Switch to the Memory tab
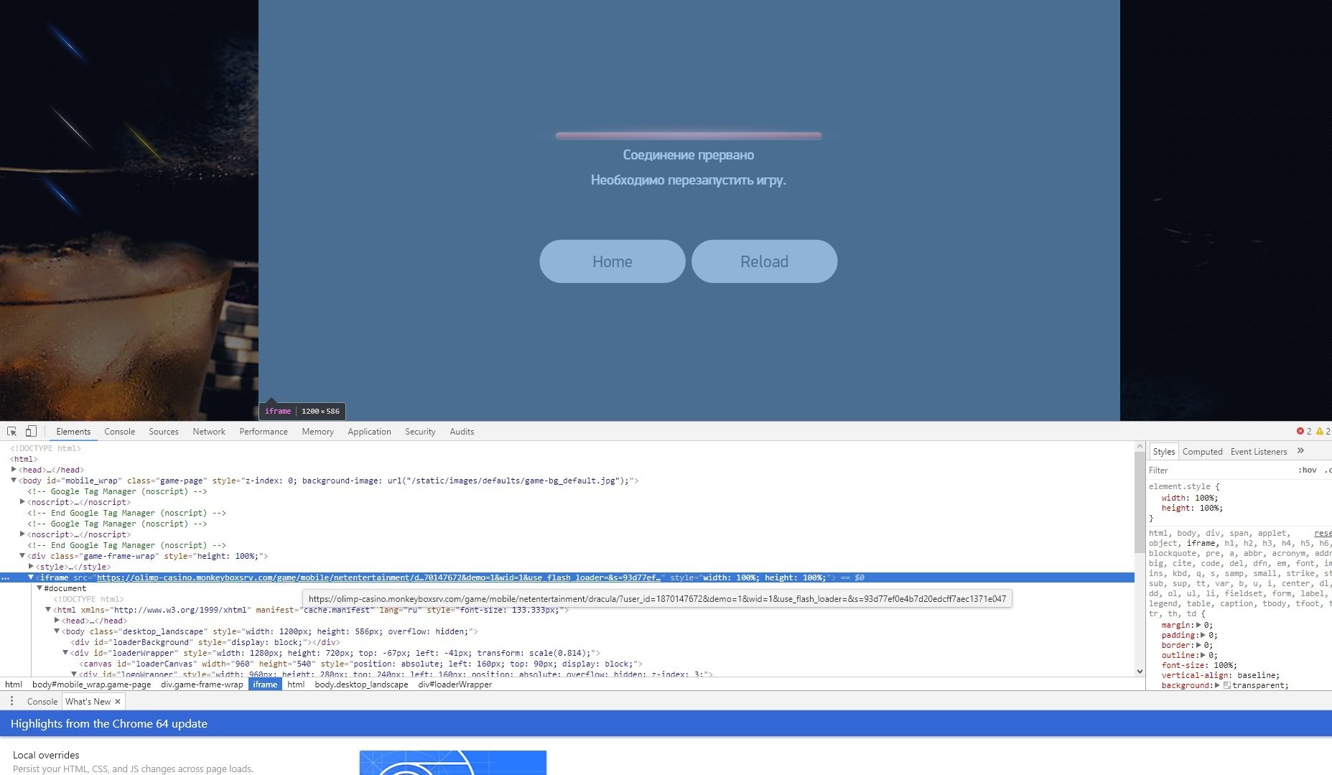This screenshot has height=775, width=1332. click(x=317, y=432)
